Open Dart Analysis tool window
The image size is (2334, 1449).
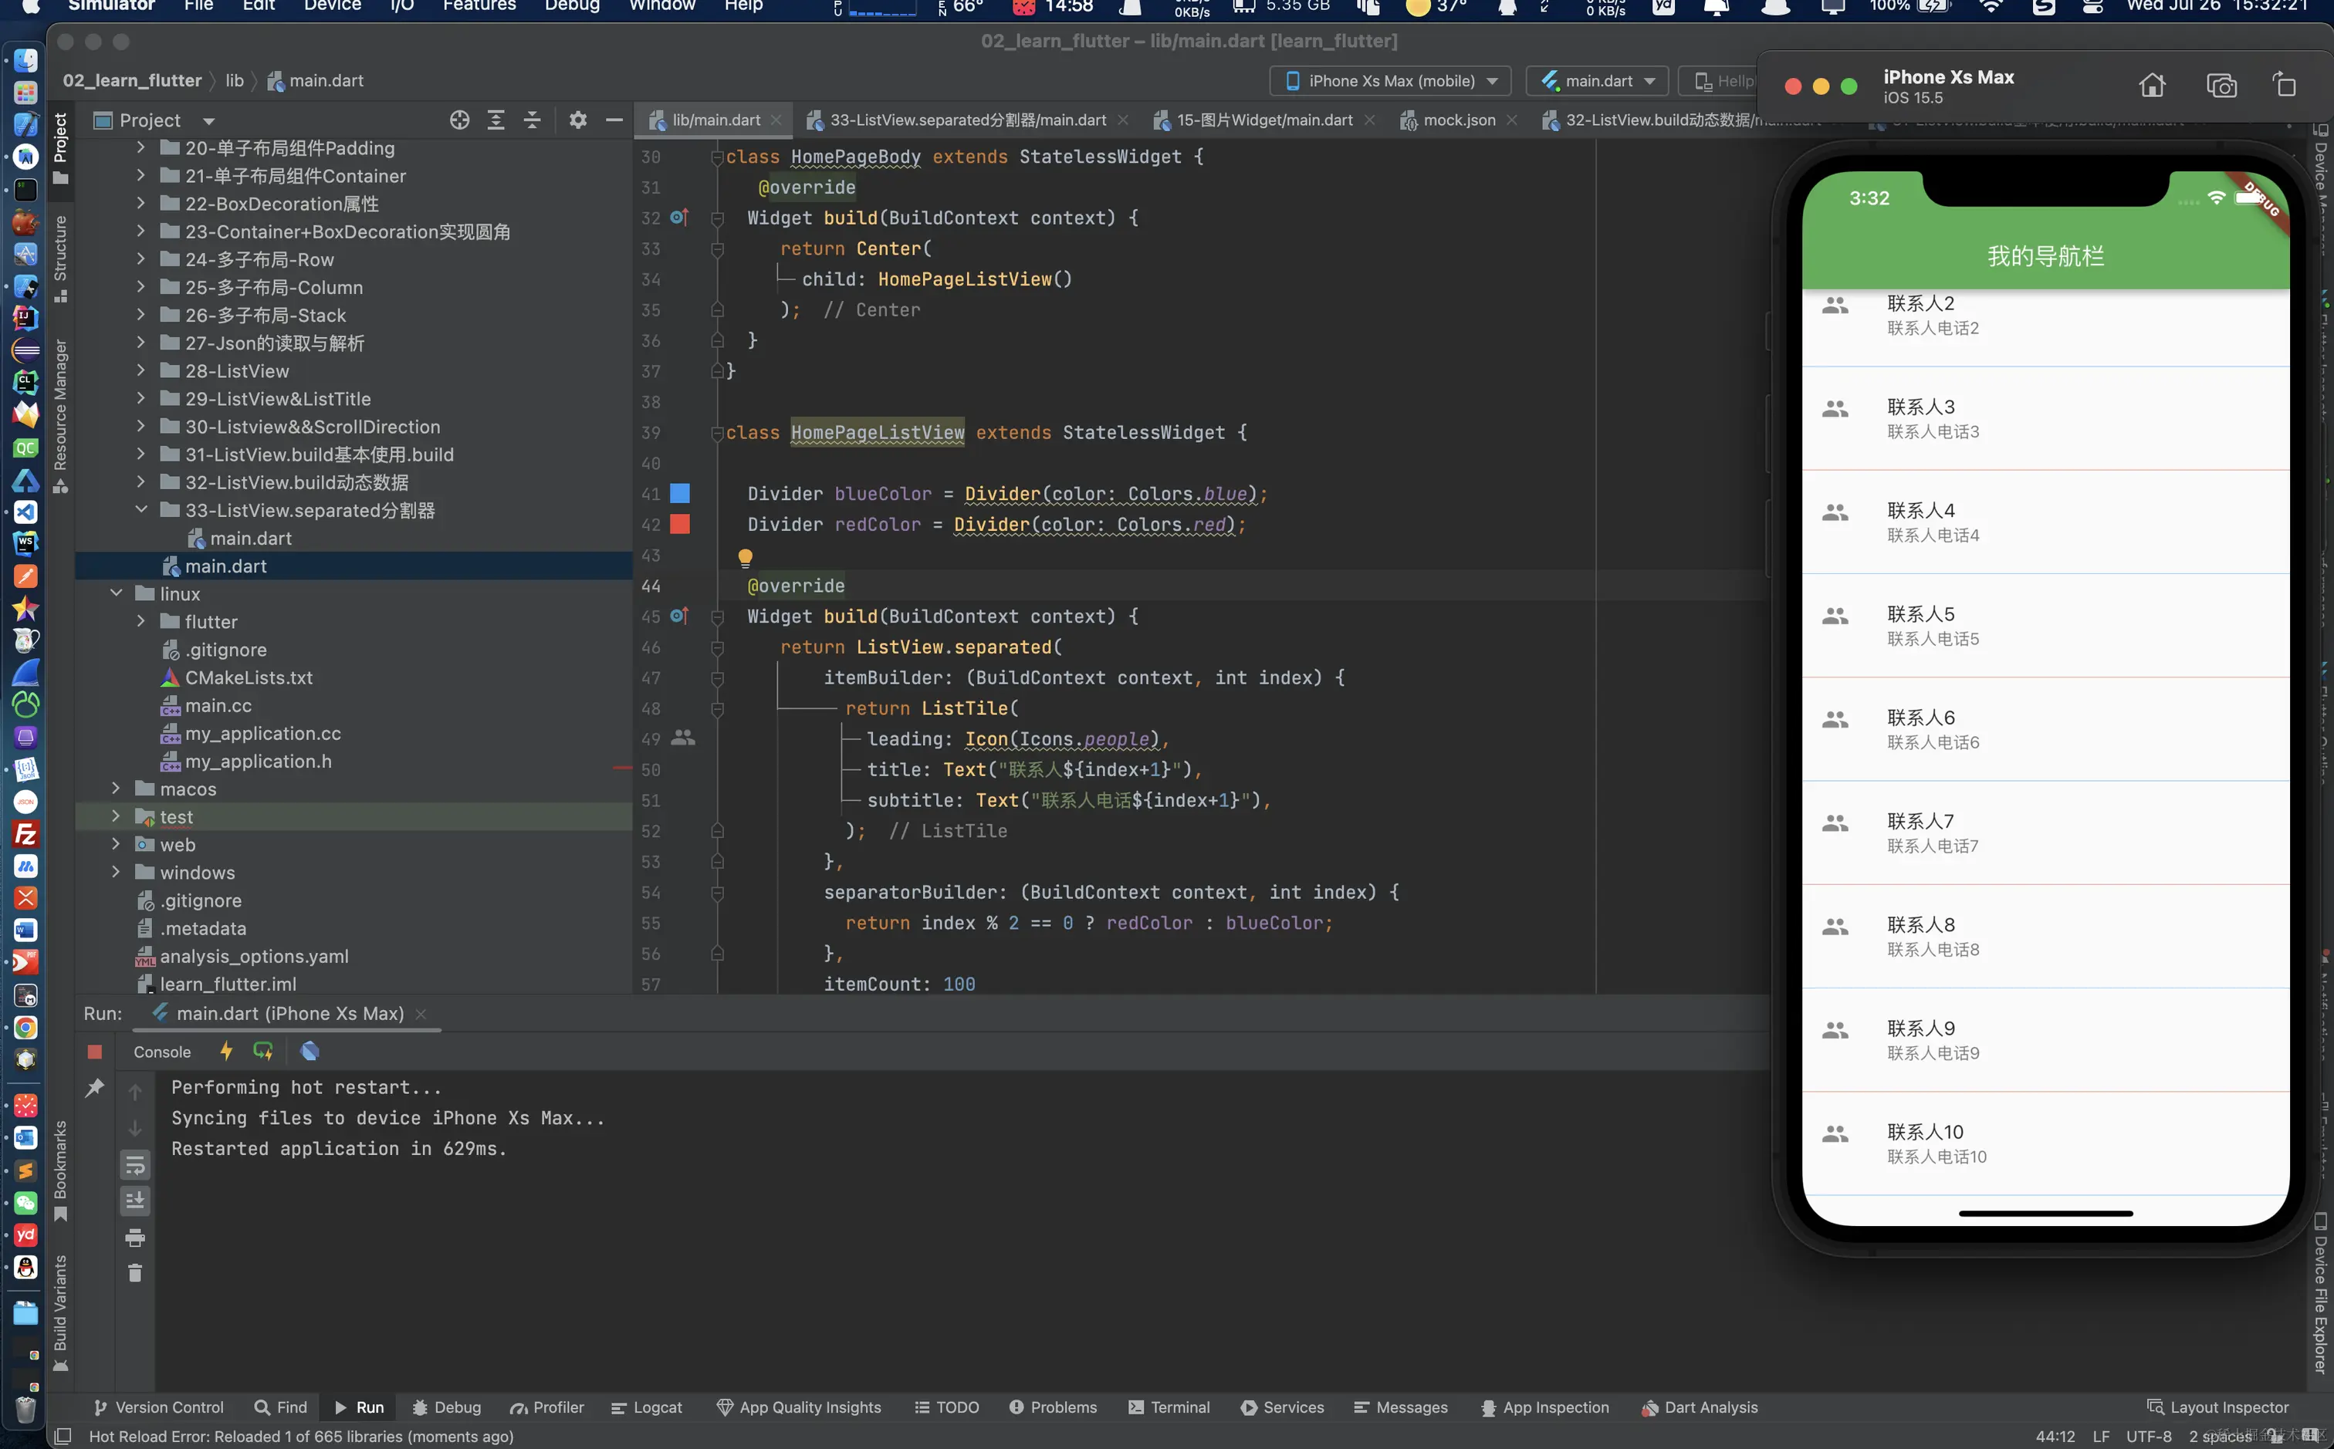tap(1700, 1407)
